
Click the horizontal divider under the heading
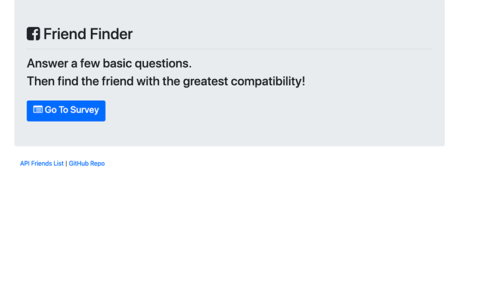(x=230, y=49)
